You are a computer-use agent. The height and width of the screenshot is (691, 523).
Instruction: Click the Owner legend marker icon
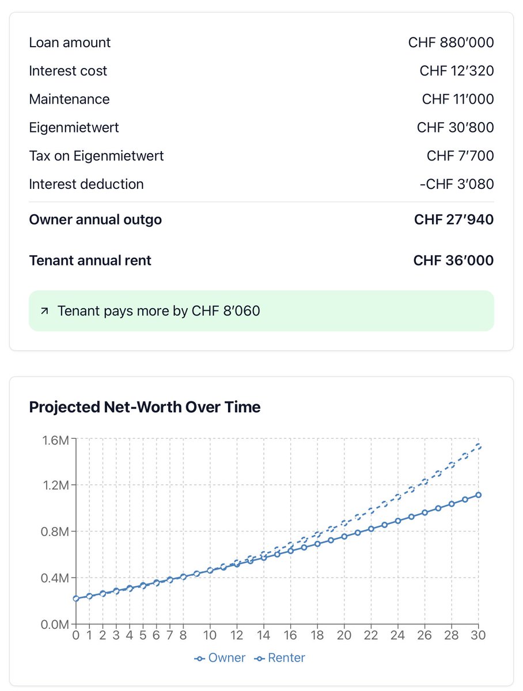[x=200, y=658]
